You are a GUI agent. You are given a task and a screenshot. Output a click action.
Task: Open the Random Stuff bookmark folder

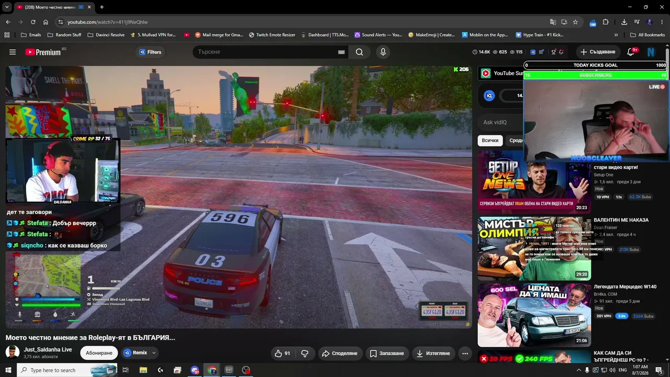tap(64, 35)
